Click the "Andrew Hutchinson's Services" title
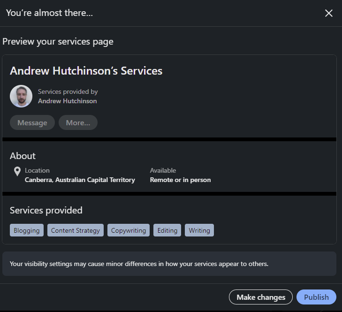The image size is (342, 312). (86, 71)
